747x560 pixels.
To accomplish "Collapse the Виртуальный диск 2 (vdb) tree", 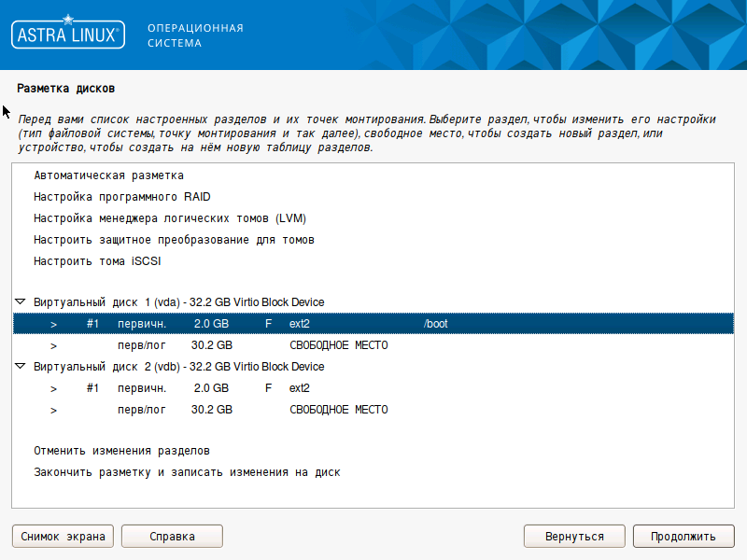I will [x=21, y=367].
